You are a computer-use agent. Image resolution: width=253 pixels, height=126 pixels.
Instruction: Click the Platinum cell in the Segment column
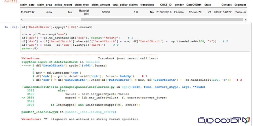point(240,12)
